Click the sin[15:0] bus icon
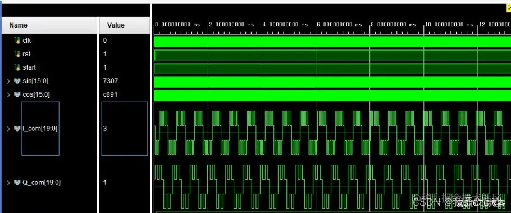The width and height of the screenshot is (511, 213). click(x=17, y=81)
